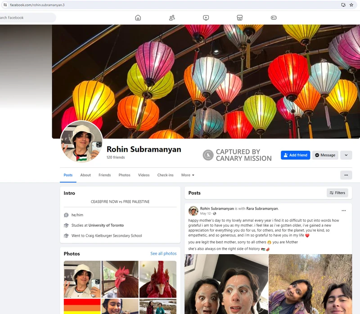This screenshot has width=360, height=314.
Task: Click Craig Kielburger Secondary School text
Action: pos(114,236)
